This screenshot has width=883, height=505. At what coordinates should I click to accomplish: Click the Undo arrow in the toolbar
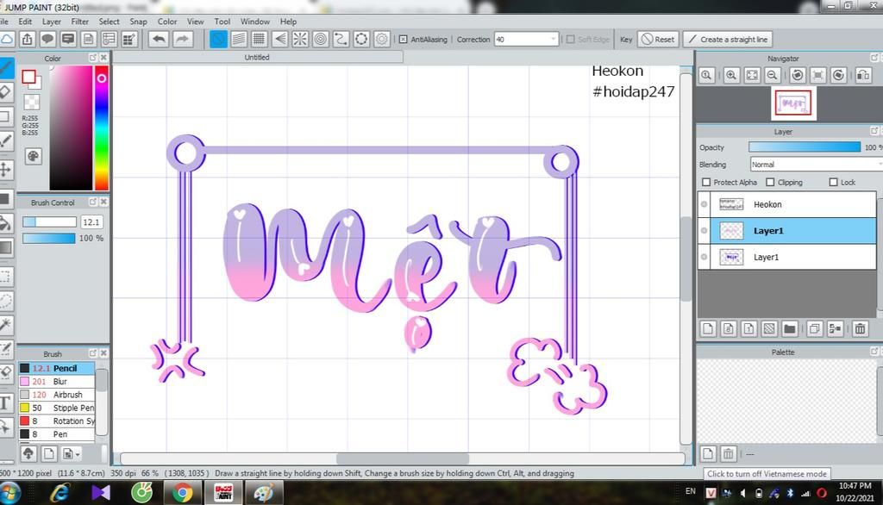click(x=160, y=39)
